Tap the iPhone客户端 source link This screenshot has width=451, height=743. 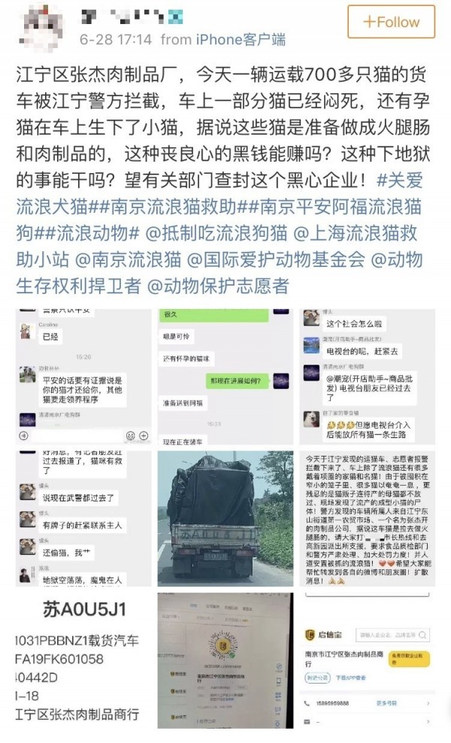tap(241, 39)
